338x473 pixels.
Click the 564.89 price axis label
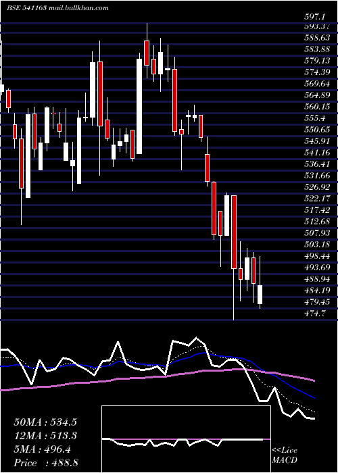316,95
